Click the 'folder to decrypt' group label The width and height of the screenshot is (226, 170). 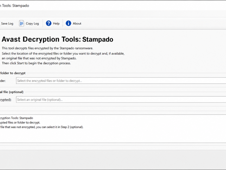point(13,73)
